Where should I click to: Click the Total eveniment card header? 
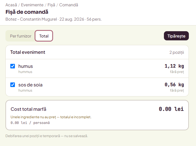(97, 52)
